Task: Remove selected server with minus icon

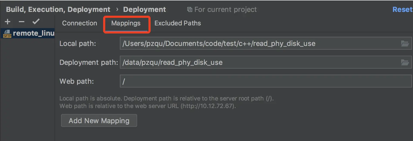Action: coord(22,22)
